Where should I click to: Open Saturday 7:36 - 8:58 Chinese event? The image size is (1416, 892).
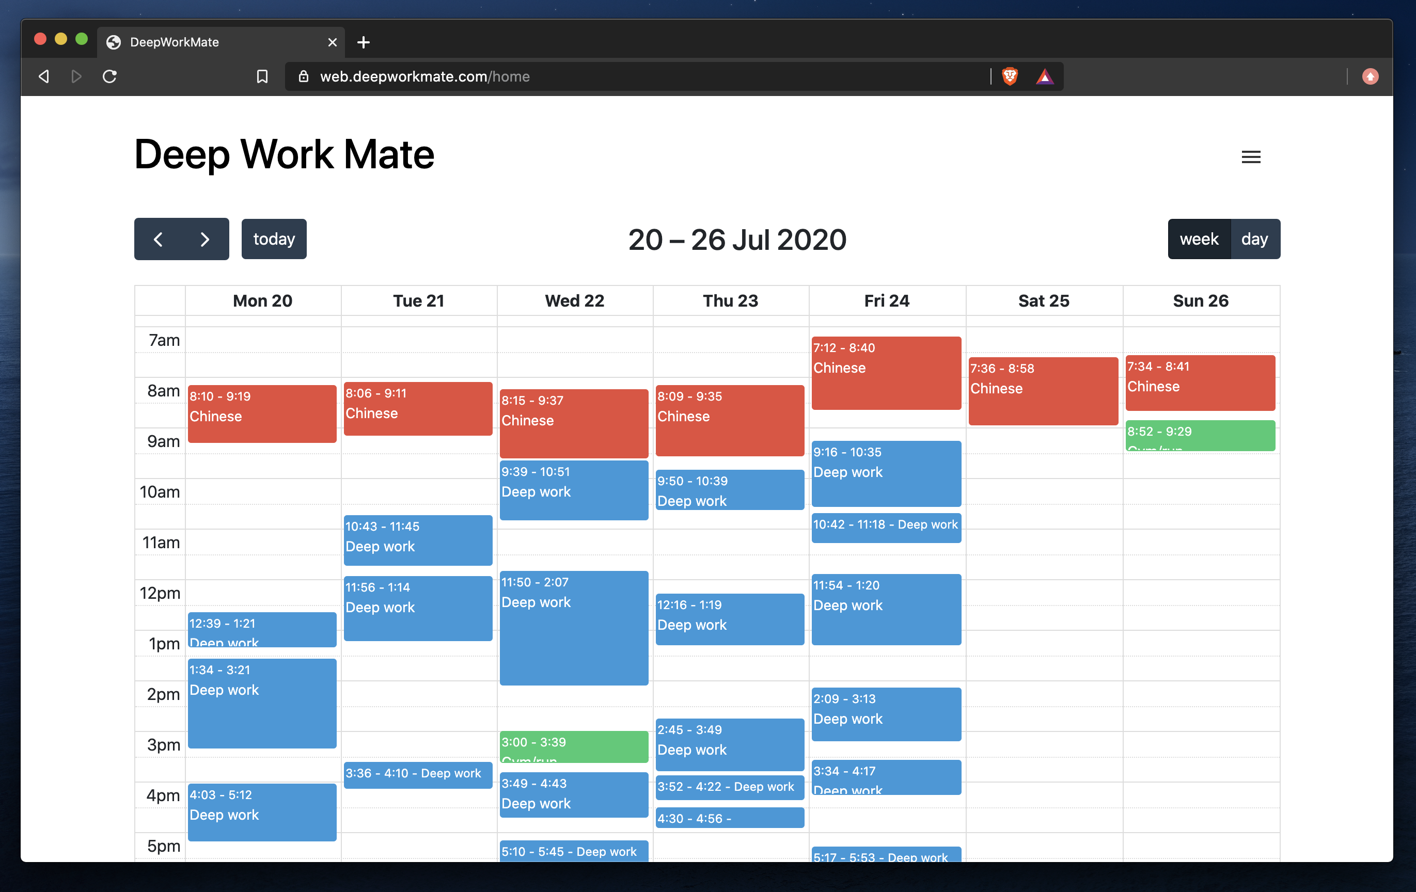pyautogui.click(x=1043, y=391)
